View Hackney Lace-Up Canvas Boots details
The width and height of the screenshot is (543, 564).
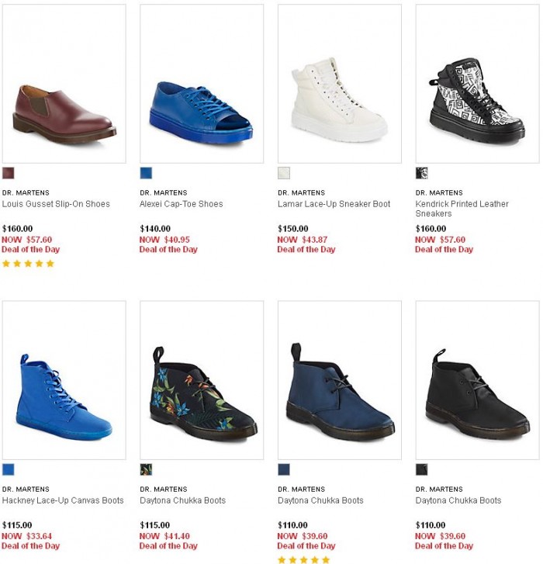[x=63, y=500]
